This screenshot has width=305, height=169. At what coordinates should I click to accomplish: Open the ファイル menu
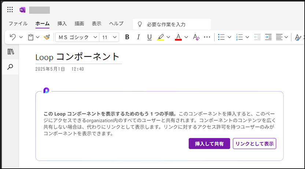pos(18,24)
